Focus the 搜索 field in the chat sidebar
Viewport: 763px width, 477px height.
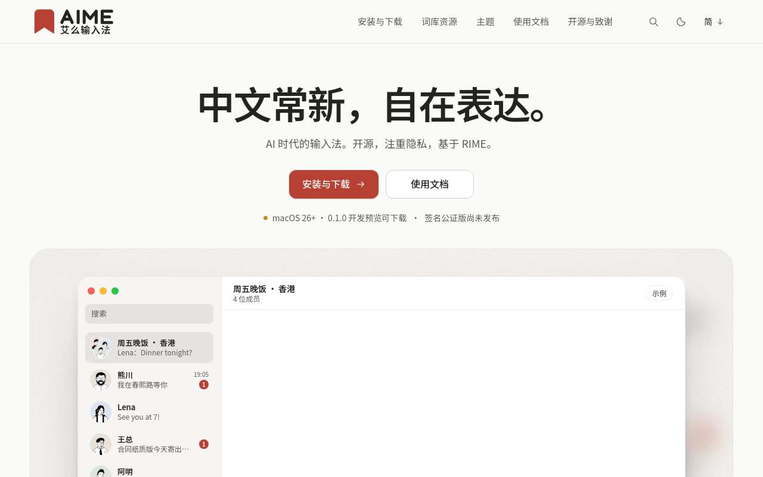[149, 314]
